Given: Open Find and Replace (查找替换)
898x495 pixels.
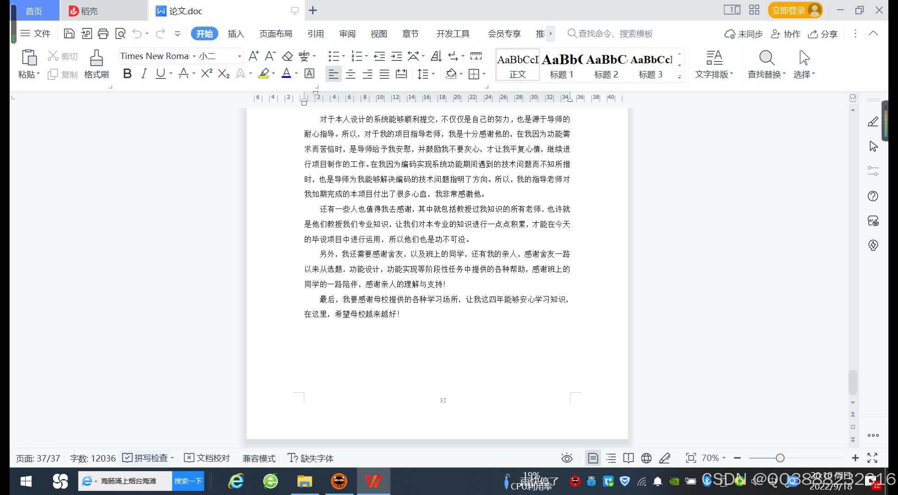Looking at the screenshot, I should [766, 64].
